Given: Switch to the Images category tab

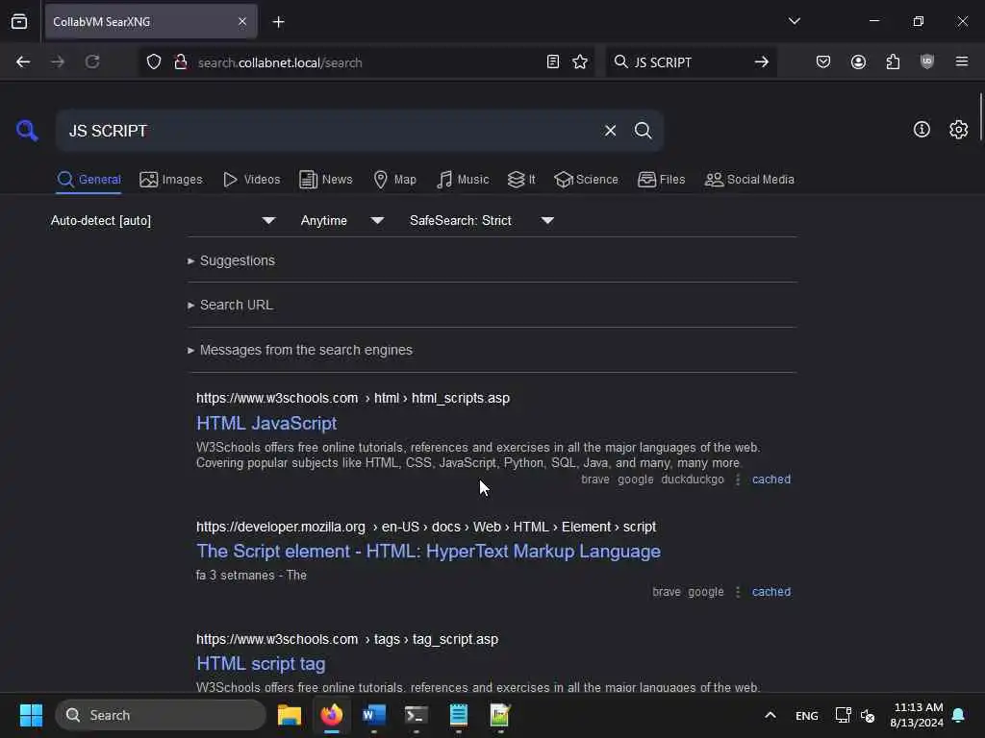Looking at the screenshot, I should (171, 180).
